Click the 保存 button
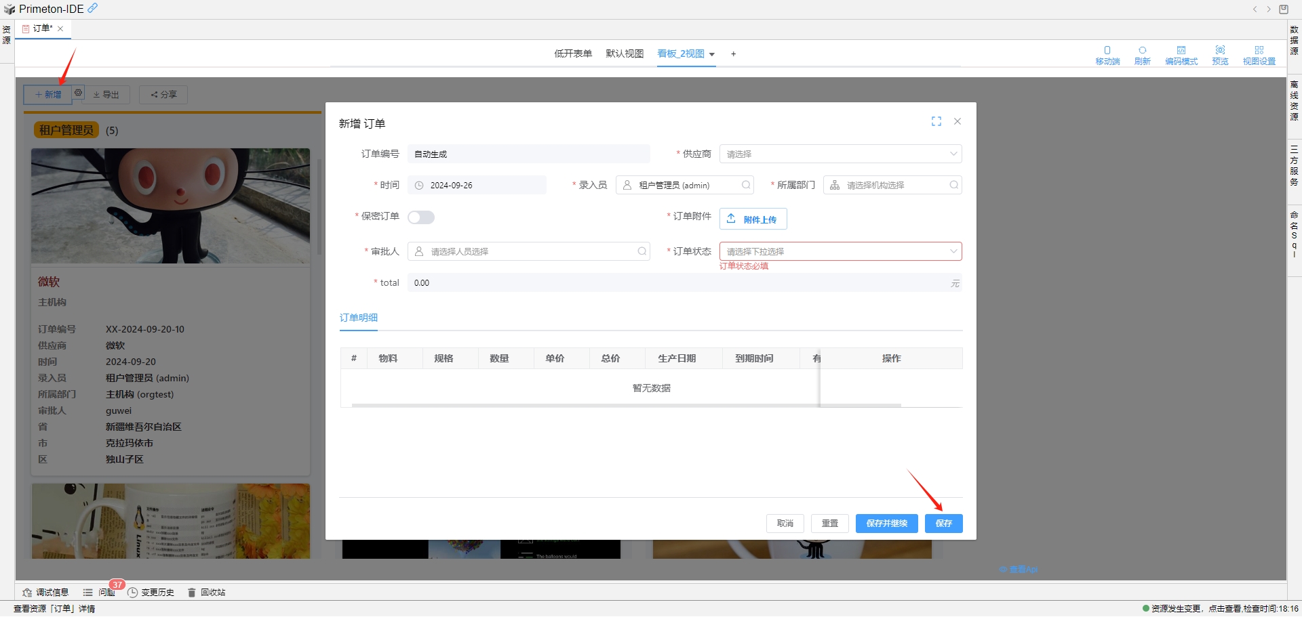The image size is (1302, 617). pos(943,524)
